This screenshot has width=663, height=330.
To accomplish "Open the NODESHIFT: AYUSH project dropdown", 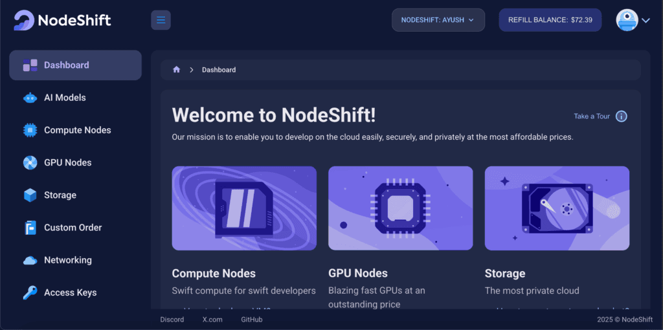I will click(x=438, y=20).
